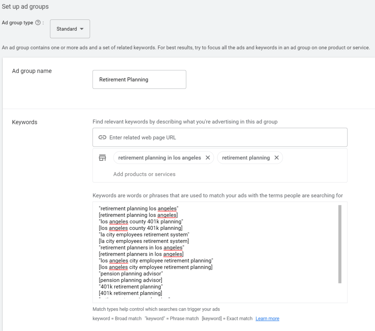Click the first keyword line "retirement planning los angeles"
Viewport: 375px width, 331px height.
tap(138, 209)
